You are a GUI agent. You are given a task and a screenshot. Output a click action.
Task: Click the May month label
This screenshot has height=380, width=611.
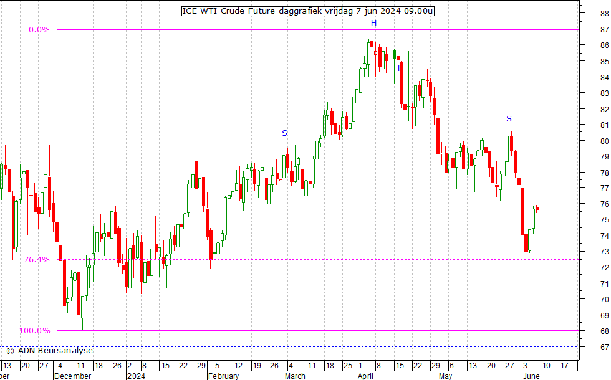click(445, 376)
